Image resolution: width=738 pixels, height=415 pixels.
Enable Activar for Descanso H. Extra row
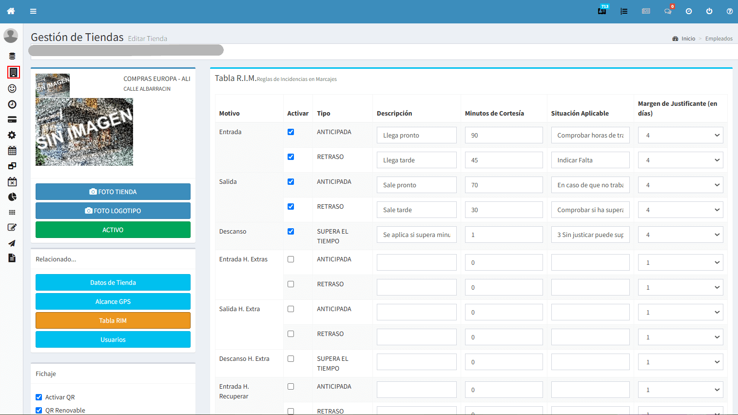291,359
